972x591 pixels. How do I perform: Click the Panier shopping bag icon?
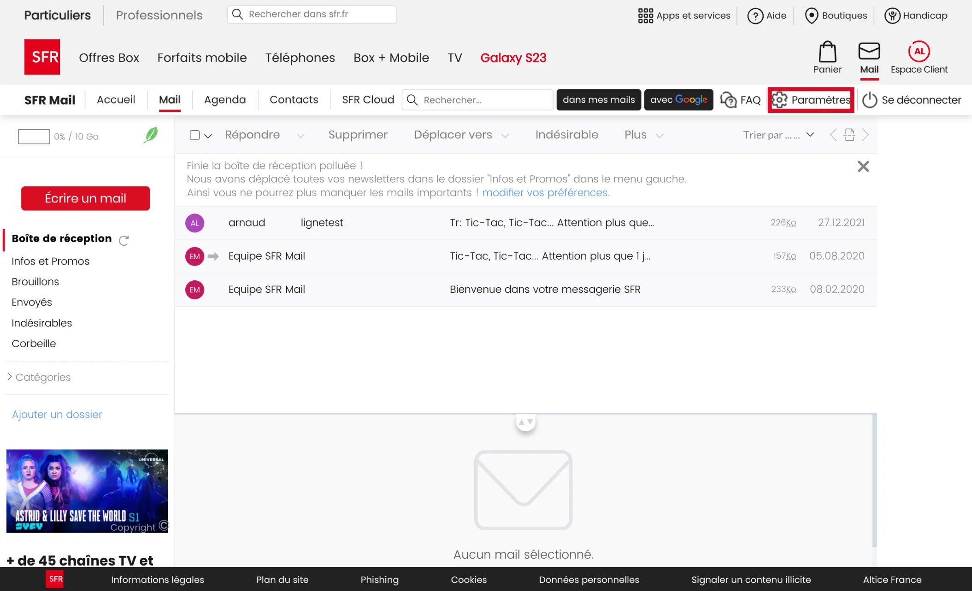click(827, 53)
